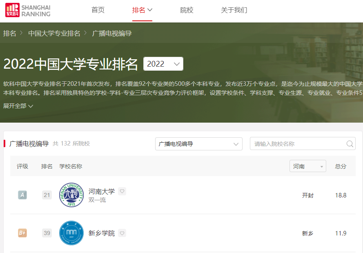The image size is (363, 253).
Task: Click the 评级 column header
Action: 22,166
